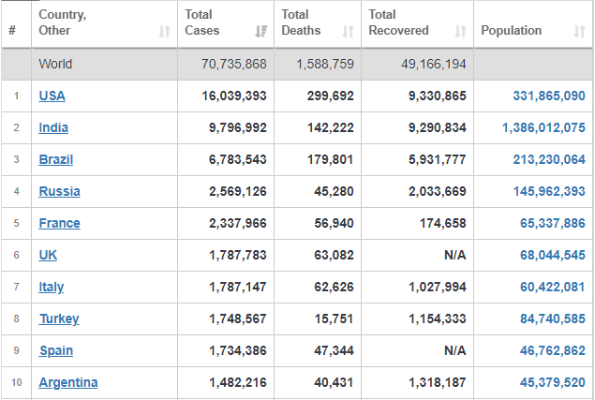Sort by Total Cases descending icon
This screenshot has width=595, height=400.
261,31
